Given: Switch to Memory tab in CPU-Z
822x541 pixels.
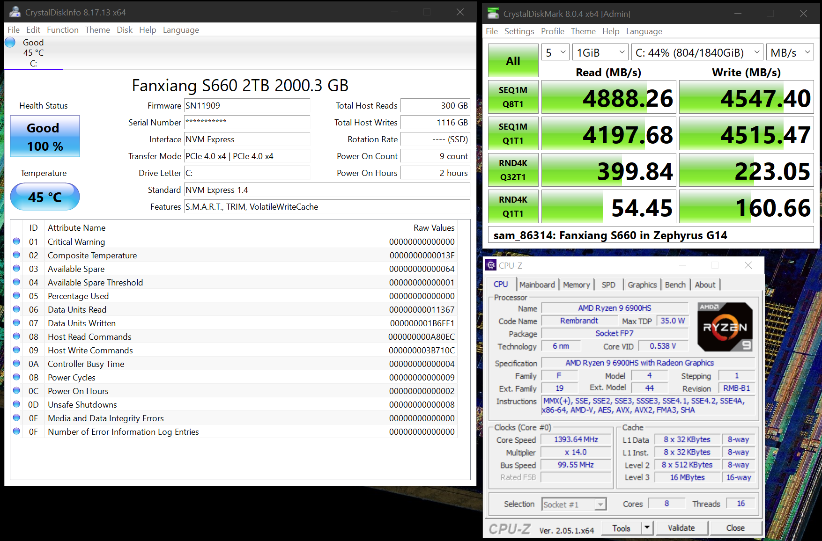Looking at the screenshot, I should [576, 285].
